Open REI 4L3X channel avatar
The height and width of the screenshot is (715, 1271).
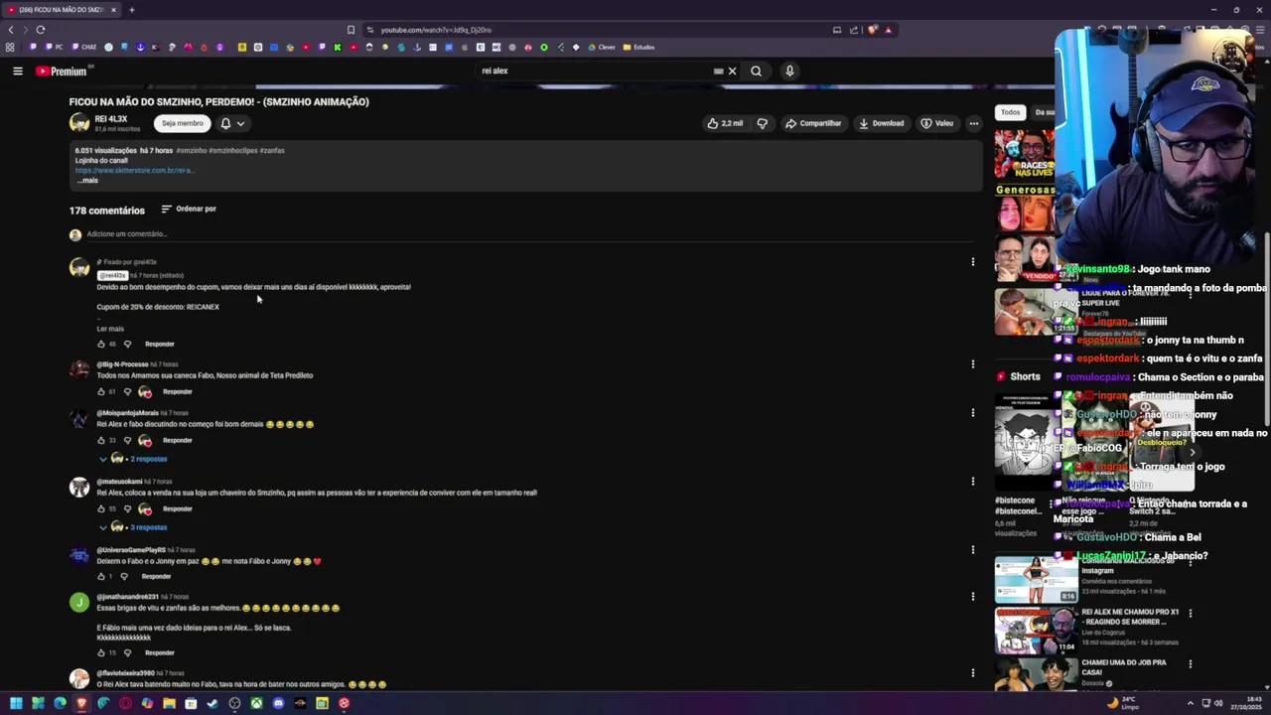click(79, 123)
